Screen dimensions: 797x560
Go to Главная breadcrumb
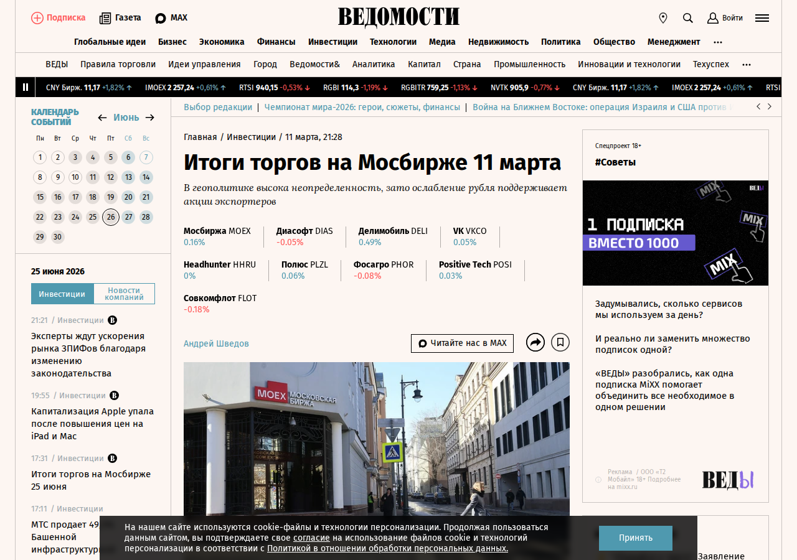click(200, 137)
